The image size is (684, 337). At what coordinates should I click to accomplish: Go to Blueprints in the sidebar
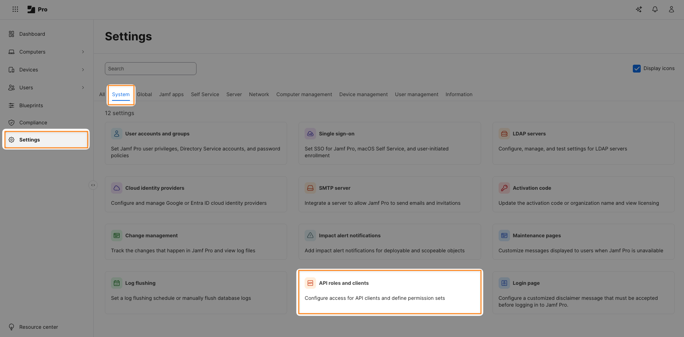tap(31, 105)
